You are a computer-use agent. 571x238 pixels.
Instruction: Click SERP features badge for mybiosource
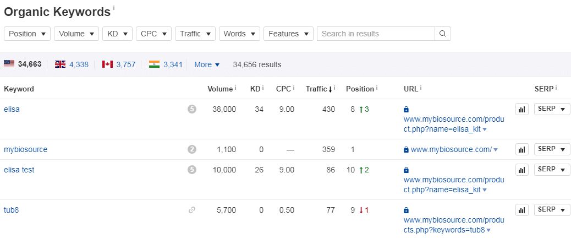click(191, 149)
